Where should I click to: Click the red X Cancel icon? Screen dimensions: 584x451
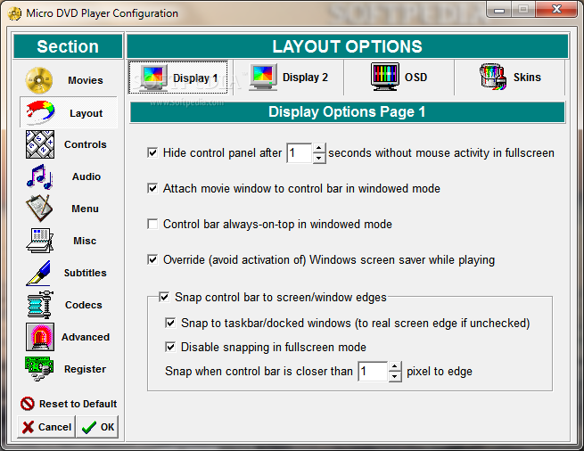(28, 427)
